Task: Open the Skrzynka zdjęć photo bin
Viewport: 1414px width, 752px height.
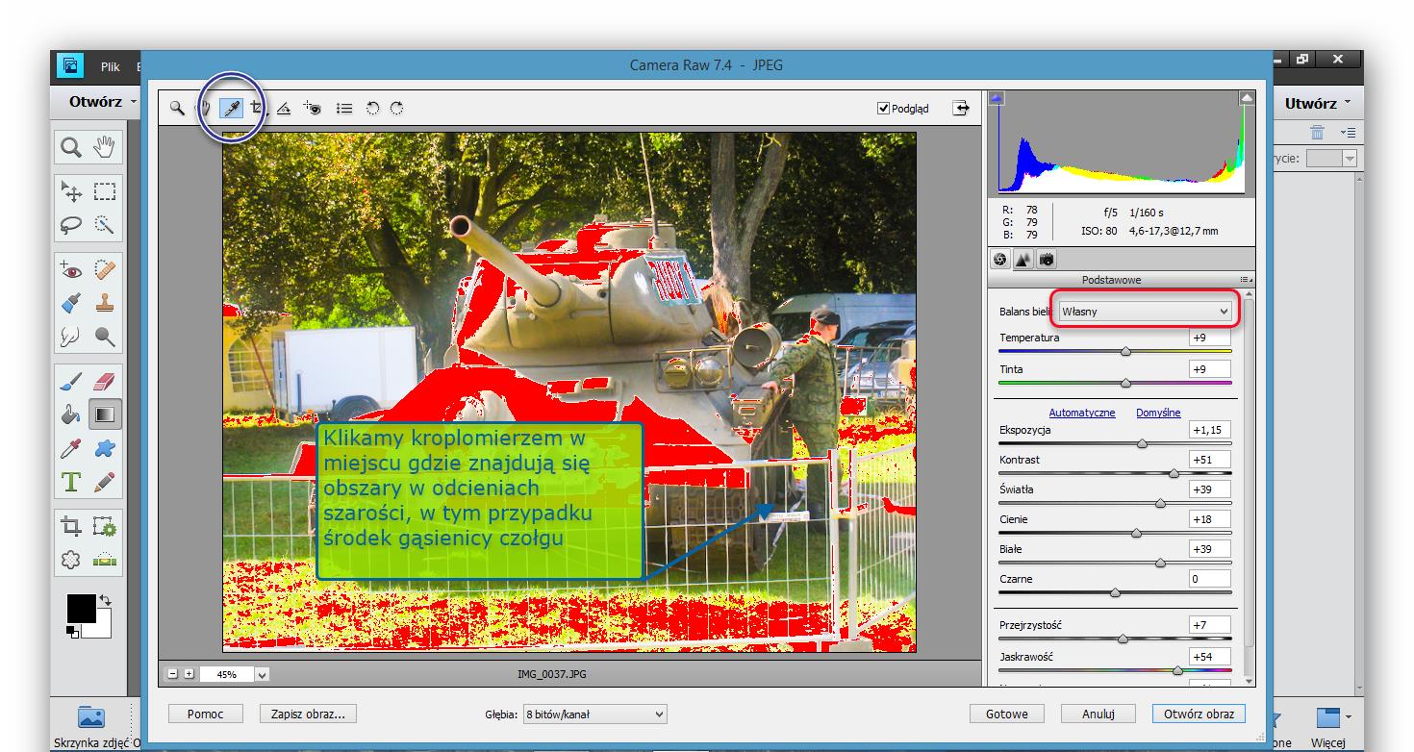Action: point(91,726)
